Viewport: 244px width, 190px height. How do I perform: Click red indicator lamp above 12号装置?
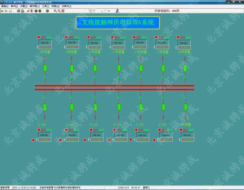(x=134, y=37)
